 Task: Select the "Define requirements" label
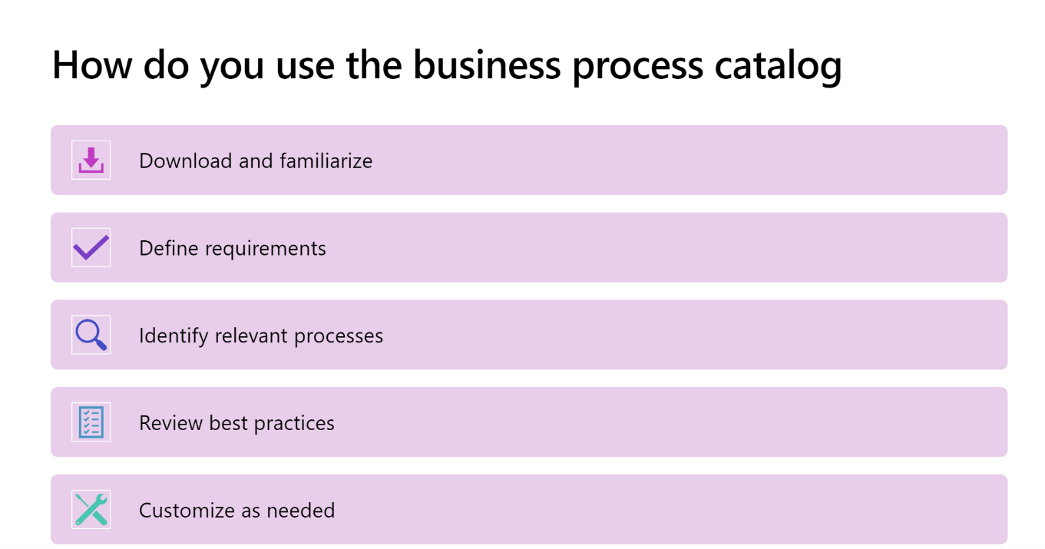tap(233, 249)
